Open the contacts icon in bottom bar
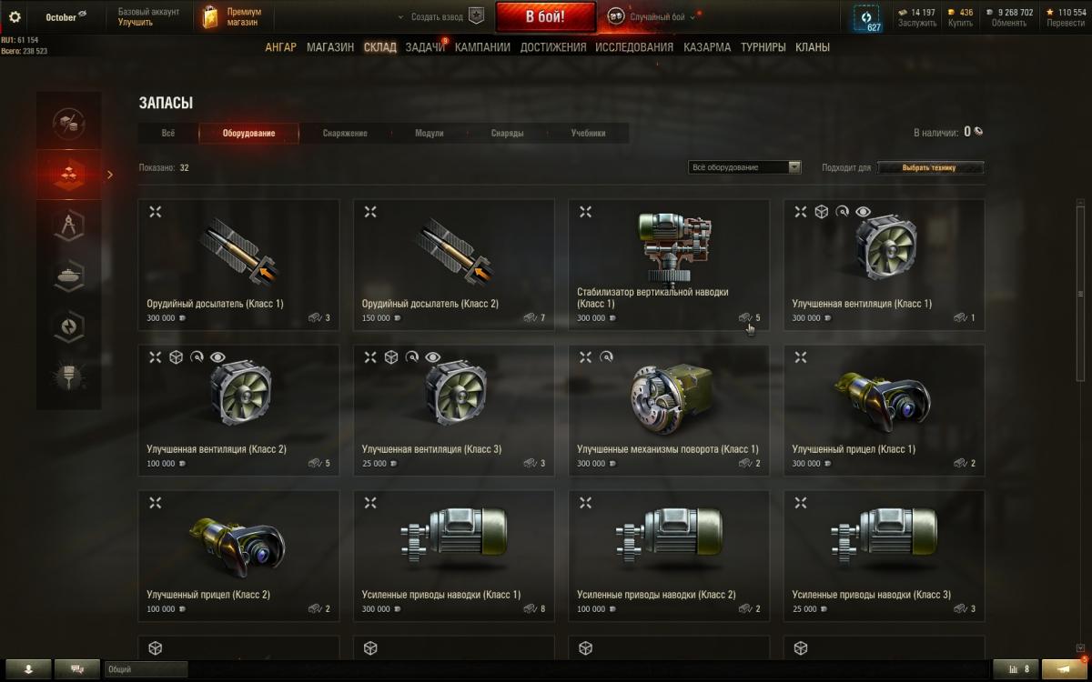The width and height of the screenshot is (1092, 682). coord(76,669)
